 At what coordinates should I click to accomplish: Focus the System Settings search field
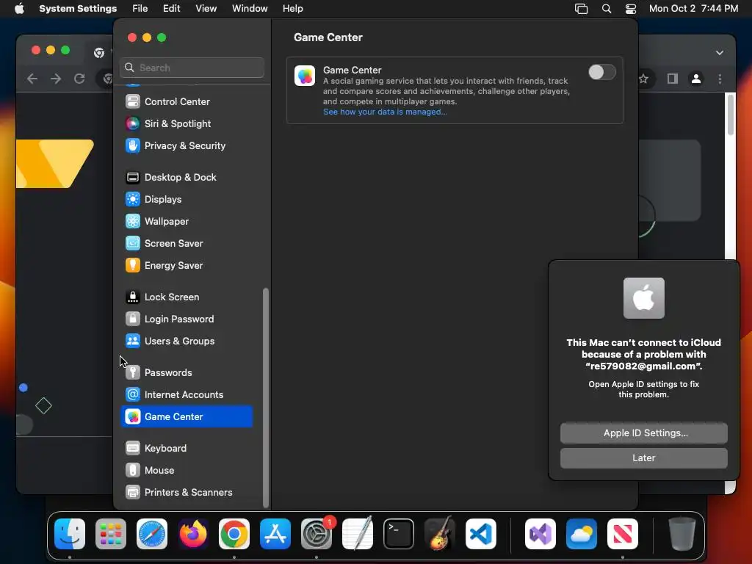[192, 68]
